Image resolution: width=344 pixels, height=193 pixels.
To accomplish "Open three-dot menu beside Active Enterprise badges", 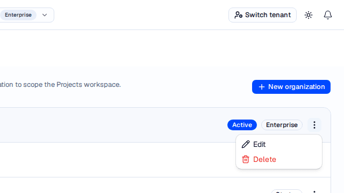I will (x=314, y=125).
